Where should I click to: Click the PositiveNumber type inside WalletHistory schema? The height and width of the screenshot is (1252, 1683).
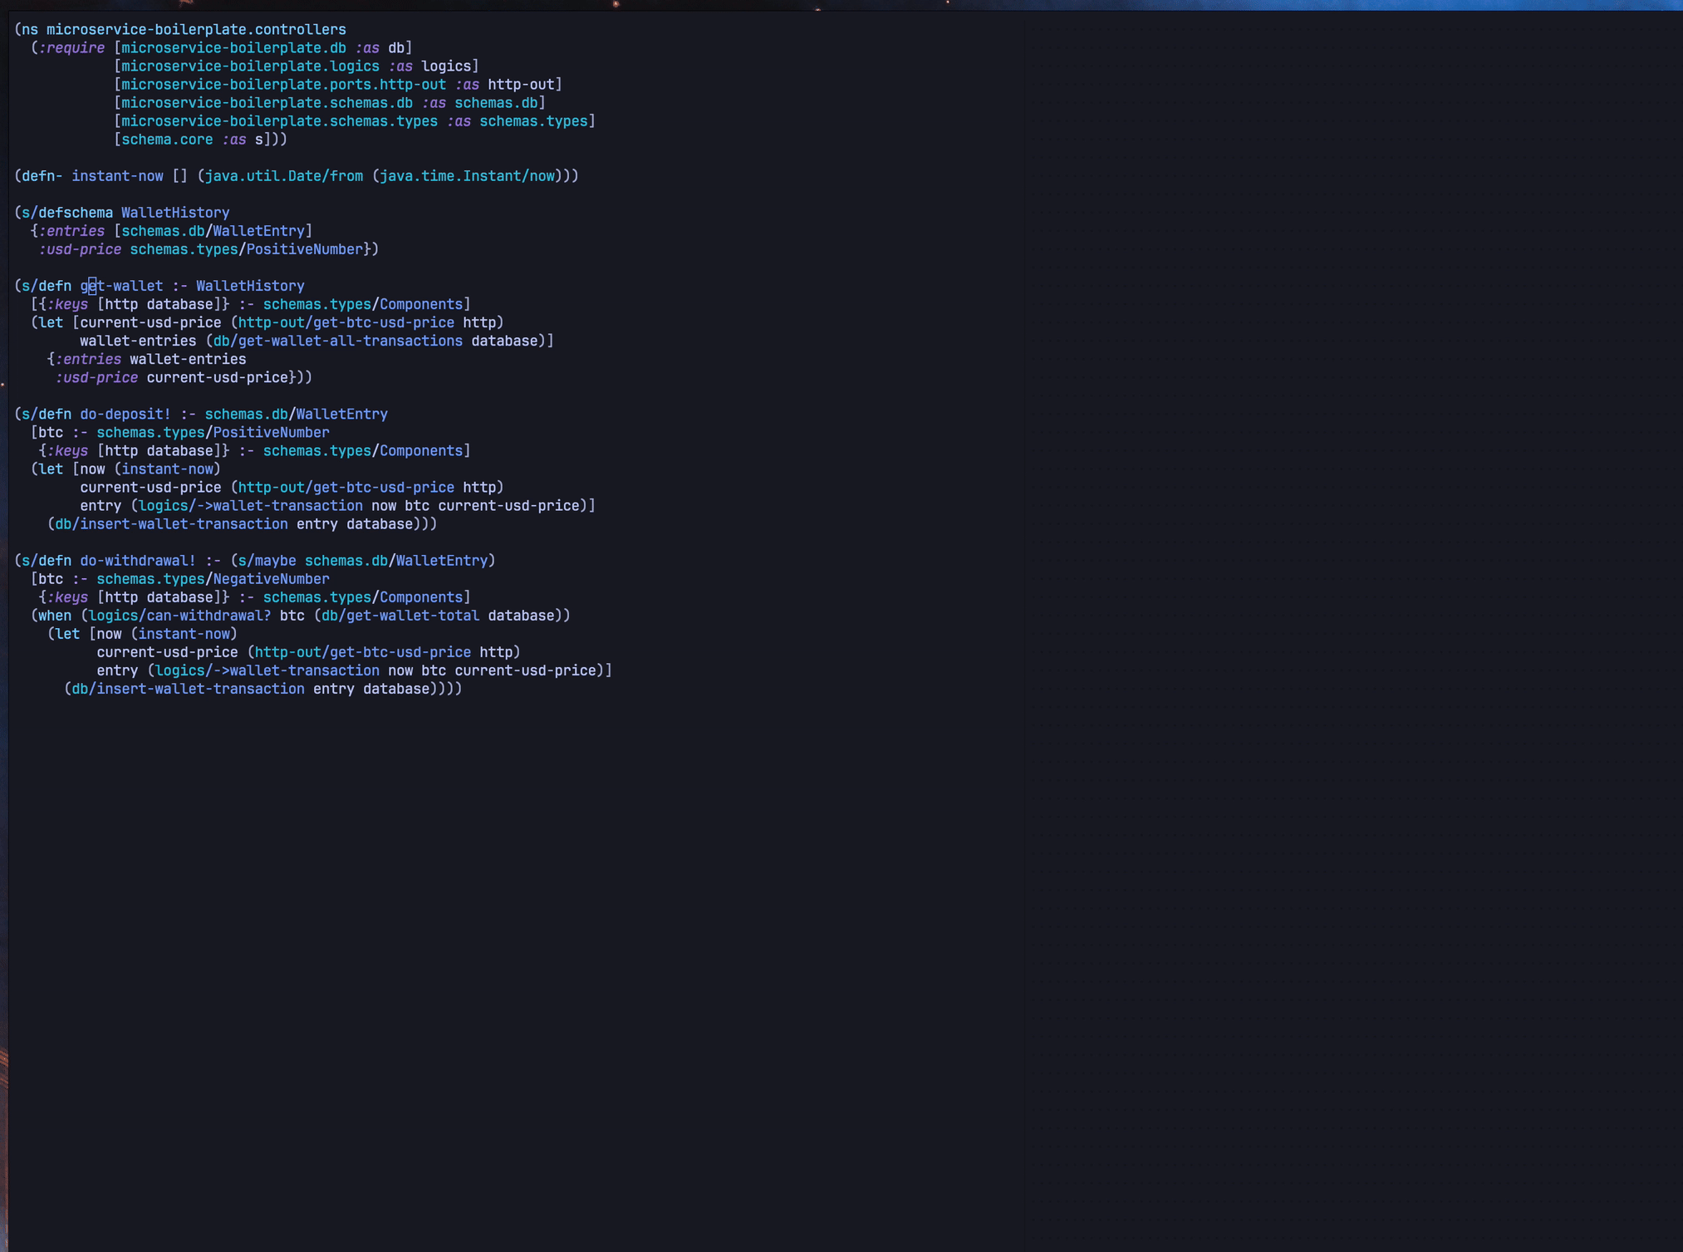(x=304, y=249)
